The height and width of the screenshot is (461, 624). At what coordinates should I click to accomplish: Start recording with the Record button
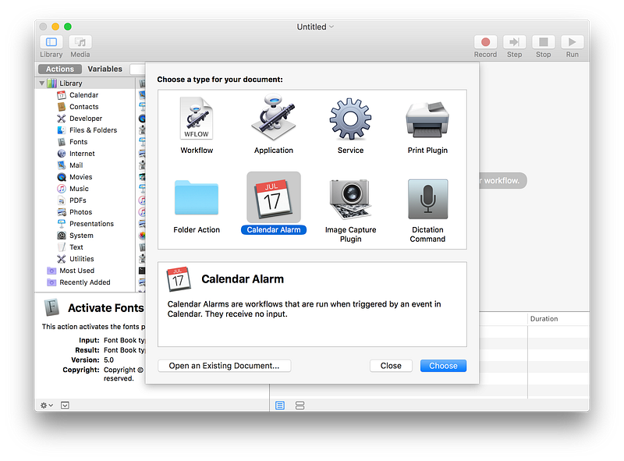[485, 42]
